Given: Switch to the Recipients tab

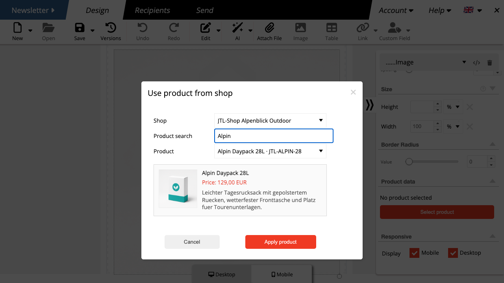Looking at the screenshot, I should 152,10.
